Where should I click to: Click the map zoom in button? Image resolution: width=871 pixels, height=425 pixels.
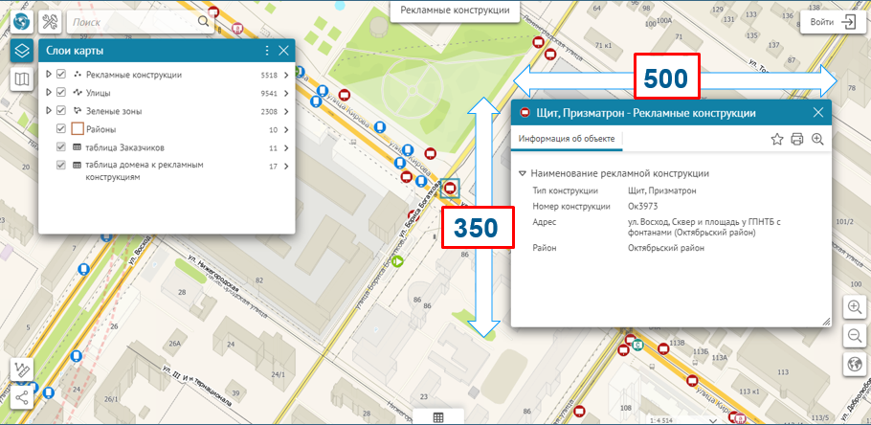coord(854,306)
